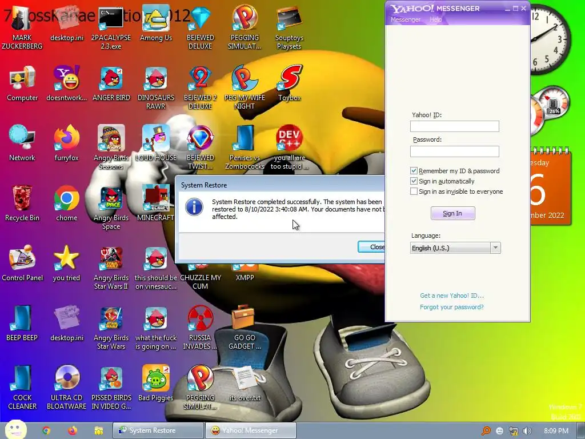The width and height of the screenshot is (585, 439).
Task: Click the Sign In button
Action: (x=452, y=213)
